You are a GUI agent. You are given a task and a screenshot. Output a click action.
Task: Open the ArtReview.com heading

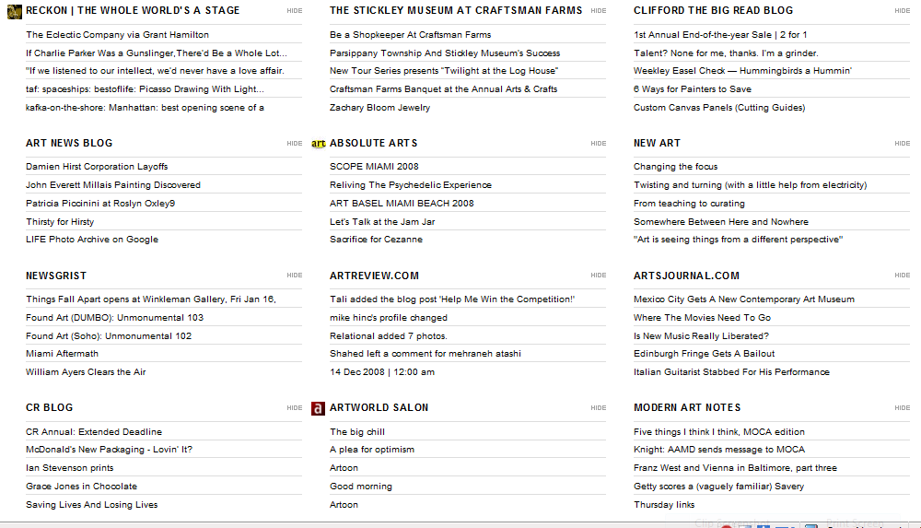point(374,276)
